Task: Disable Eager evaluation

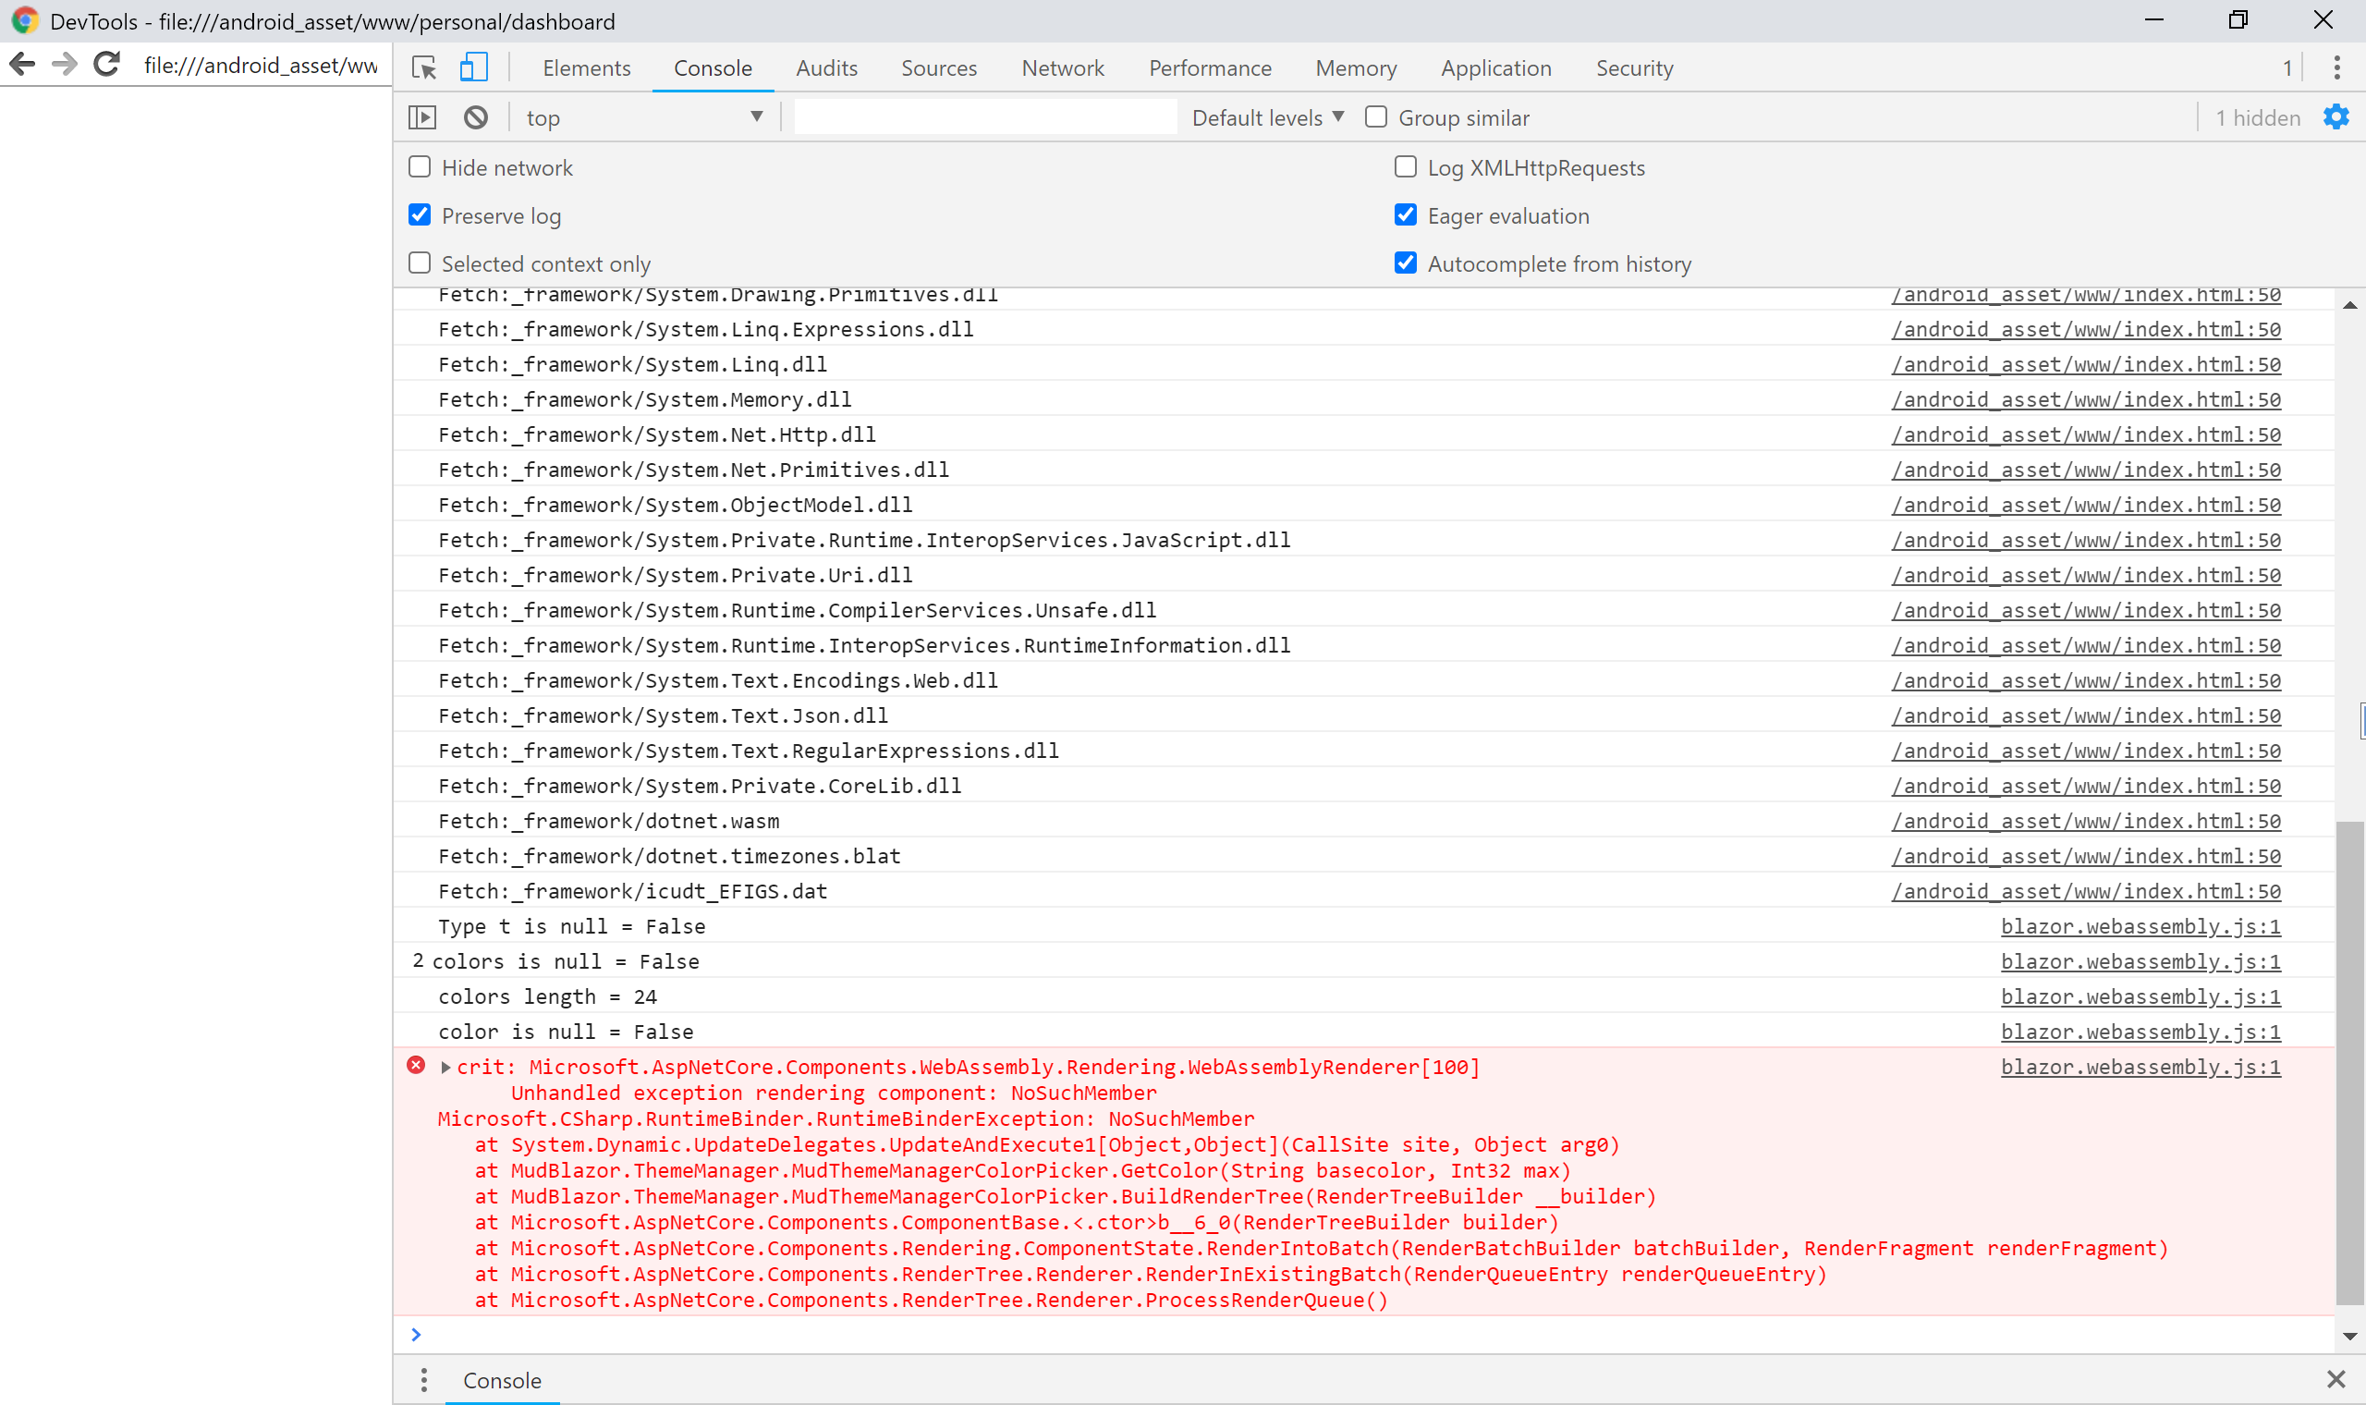Action: tap(1405, 215)
